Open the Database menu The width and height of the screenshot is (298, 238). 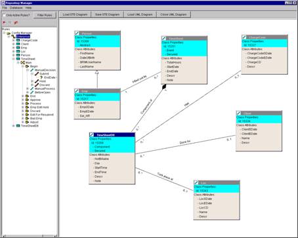(x=16, y=8)
